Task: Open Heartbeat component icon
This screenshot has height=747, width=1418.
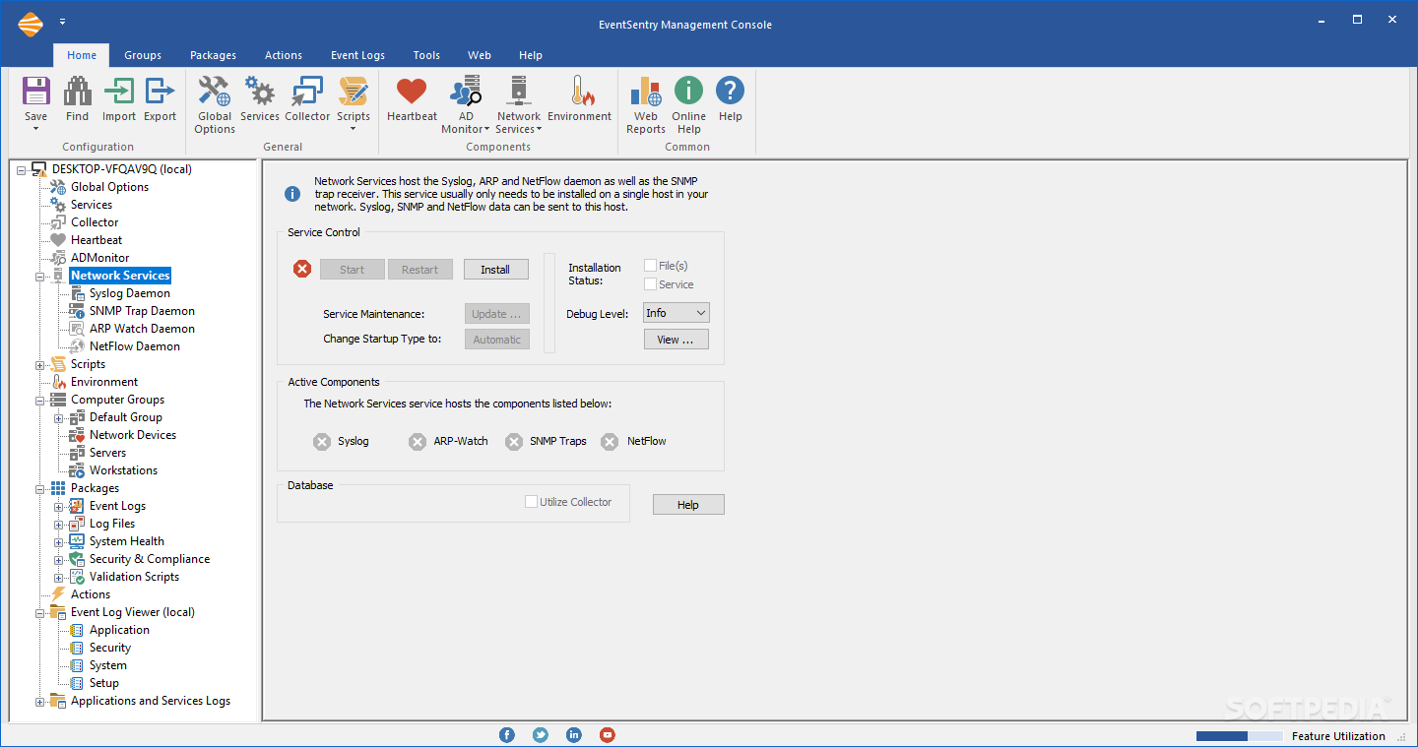Action: tap(412, 92)
